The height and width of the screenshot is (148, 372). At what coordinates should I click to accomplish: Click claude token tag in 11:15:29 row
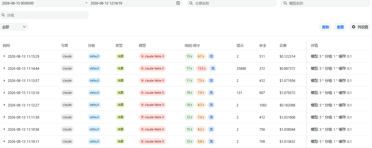point(67,56)
